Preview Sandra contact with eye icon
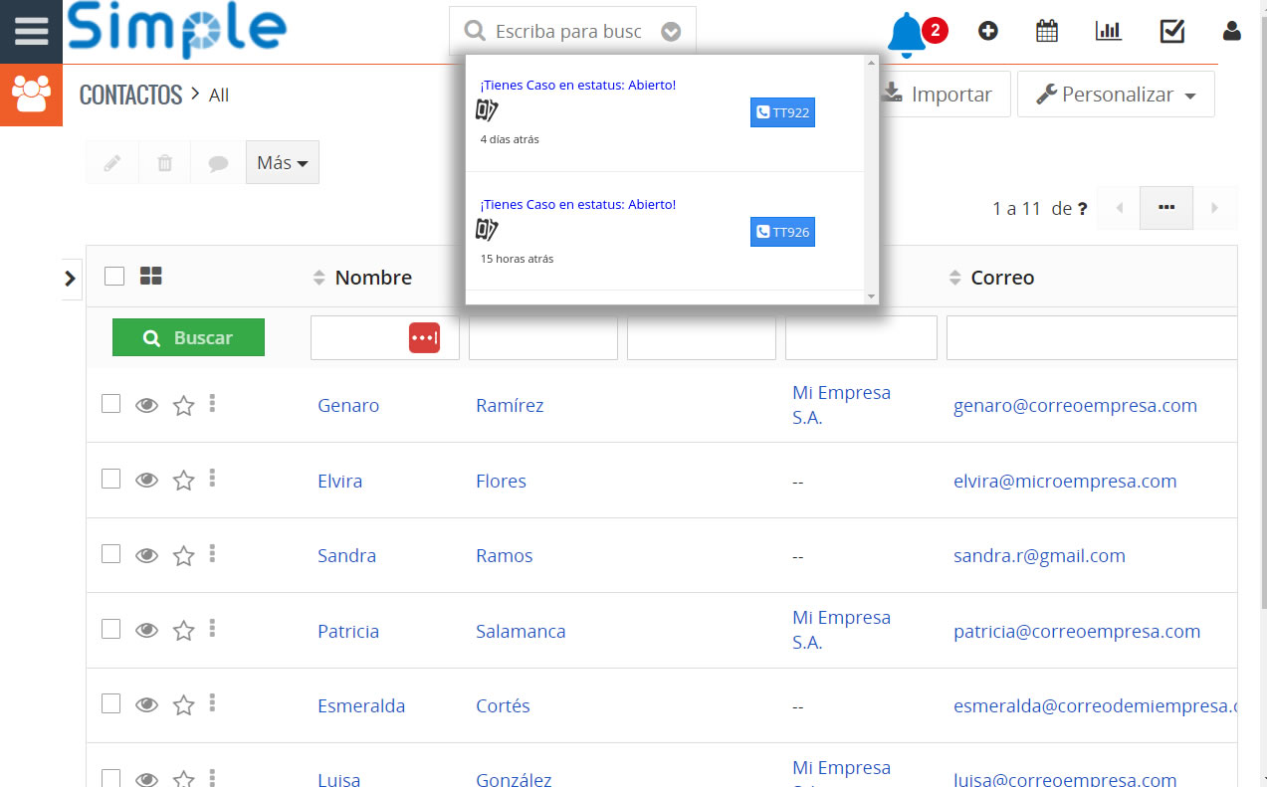 (x=146, y=555)
